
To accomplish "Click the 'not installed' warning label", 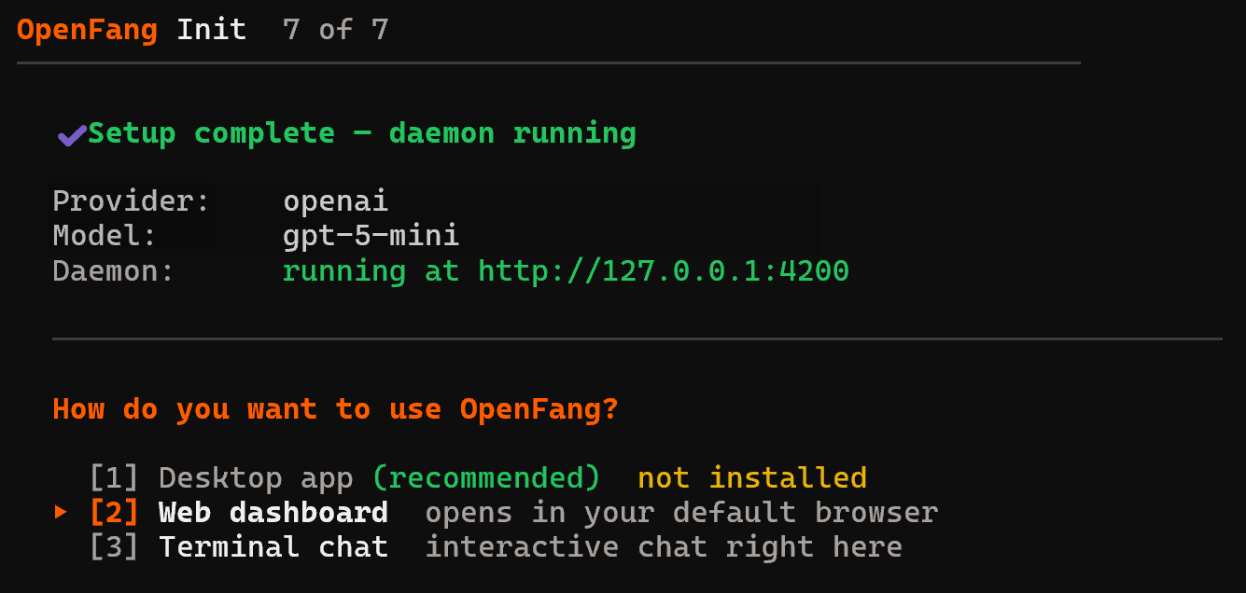I will tap(750, 476).
